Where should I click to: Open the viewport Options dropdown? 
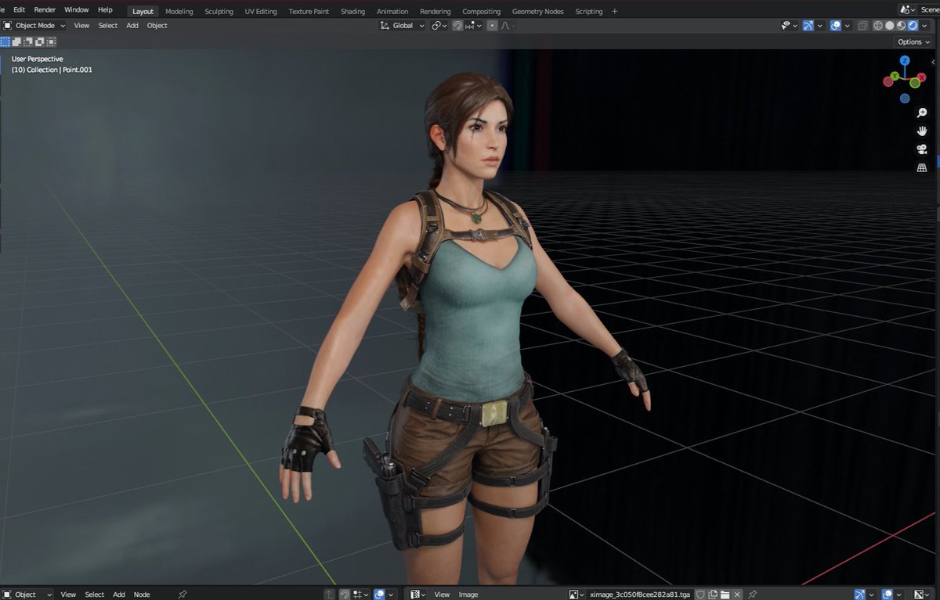pyautogui.click(x=913, y=42)
